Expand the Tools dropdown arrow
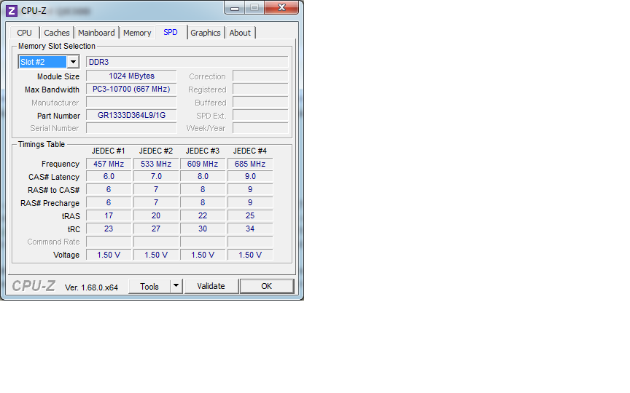The height and width of the screenshot is (393, 630). point(176,286)
